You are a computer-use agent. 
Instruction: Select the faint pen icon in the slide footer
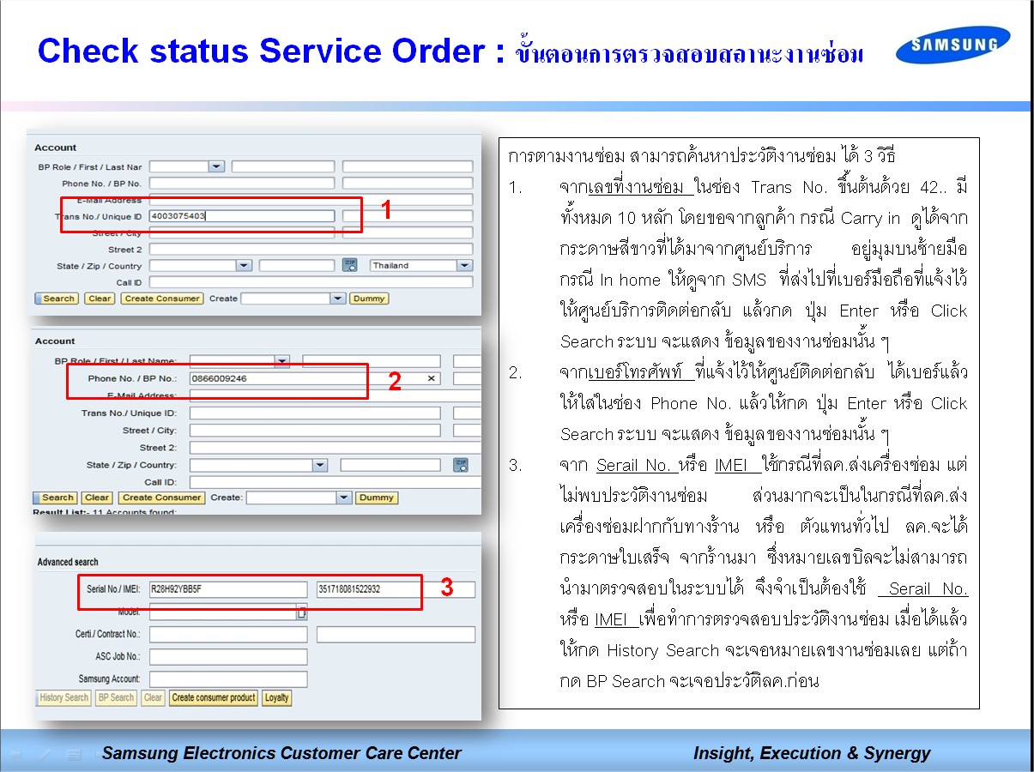pos(45,755)
